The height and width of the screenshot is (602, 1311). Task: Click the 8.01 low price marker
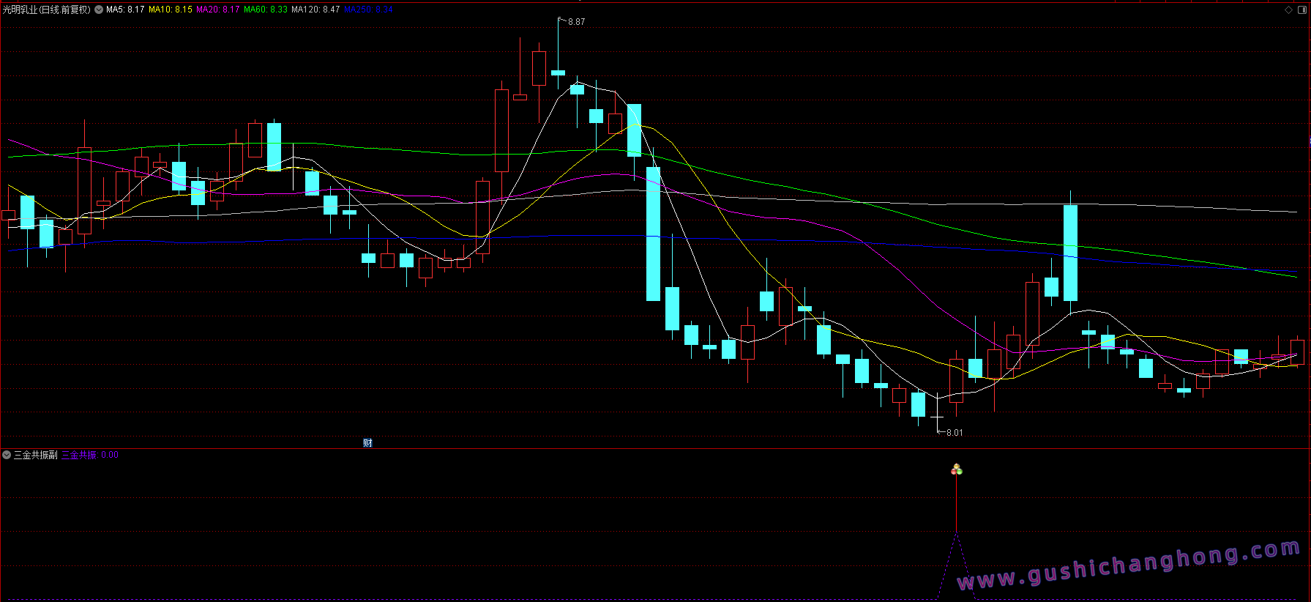[x=954, y=433]
